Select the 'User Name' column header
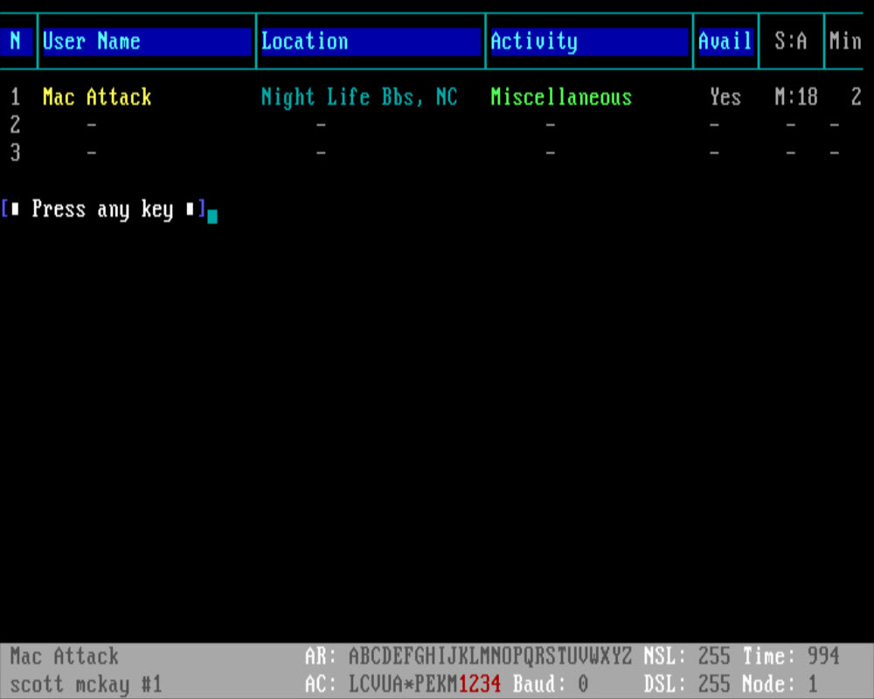Image resolution: width=874 pixels, height=699 pixels. tap(92, 41)
